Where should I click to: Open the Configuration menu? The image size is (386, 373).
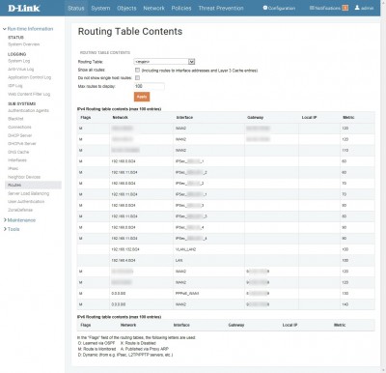point(279,8)
